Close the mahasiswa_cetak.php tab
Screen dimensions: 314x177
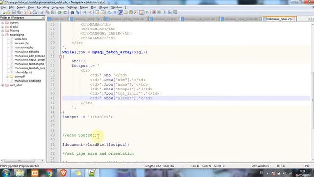coord(294,19)
